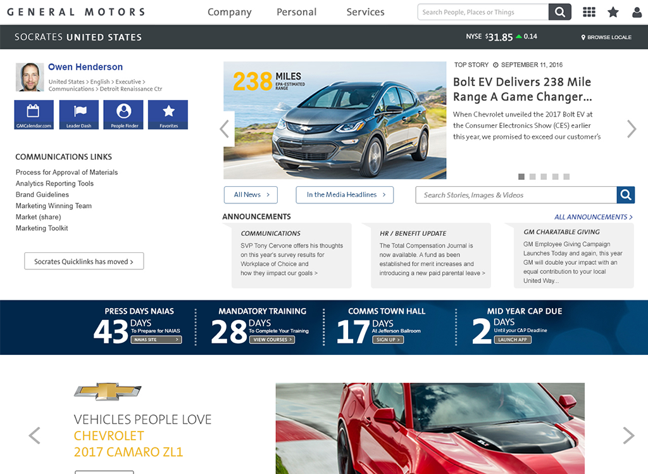
Task: Click VIEW COURSES button
Action: pyautogui.click(x=272, y=340)
